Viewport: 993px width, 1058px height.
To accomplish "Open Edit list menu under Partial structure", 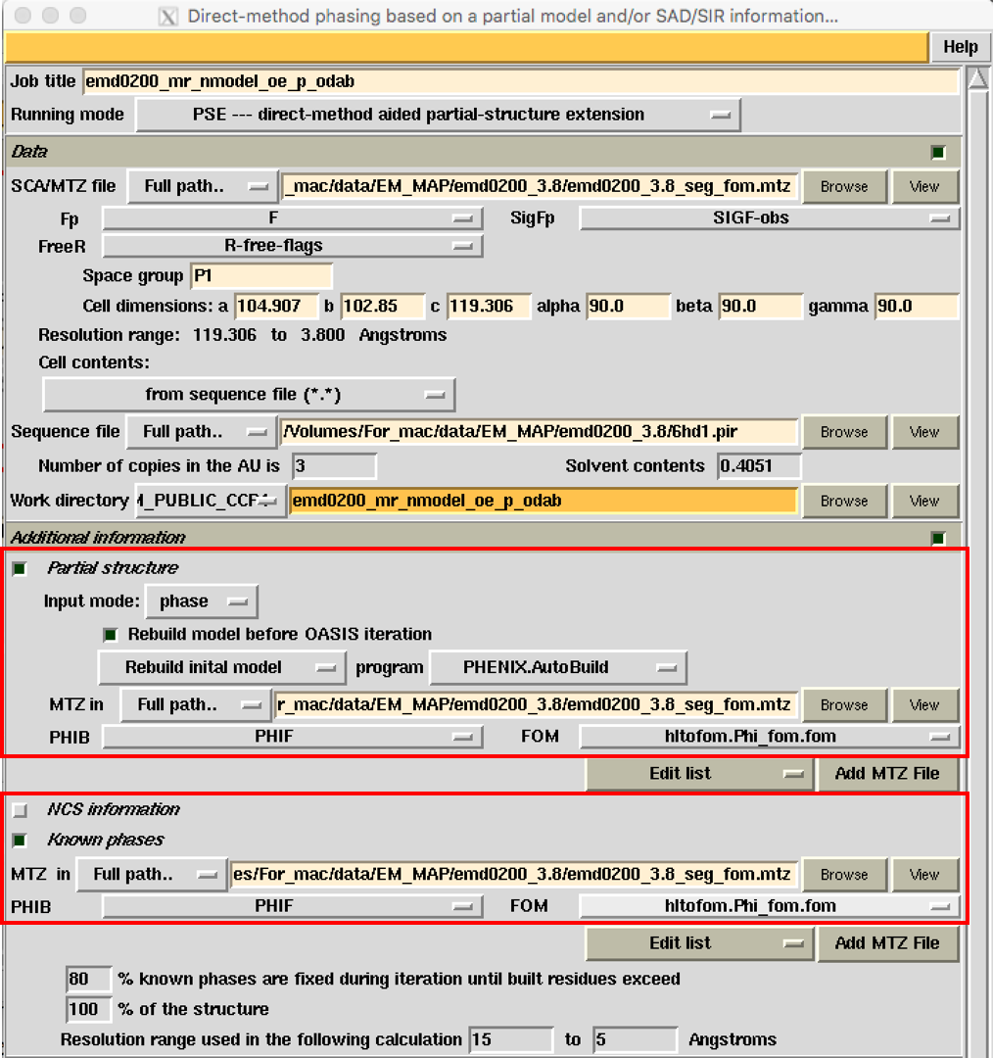I will click(x=698, y=774).
